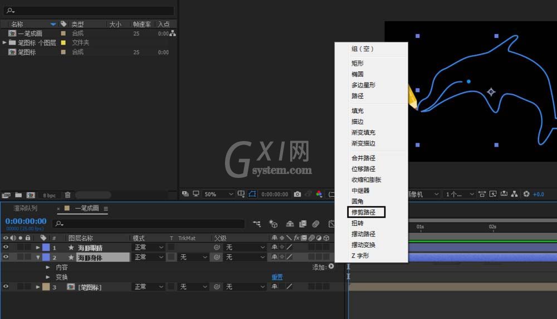Choose 修剪路径 from the add menu
Image resolution: width=557 pixels, height=319 pixels.
click(x=363, y=212)
